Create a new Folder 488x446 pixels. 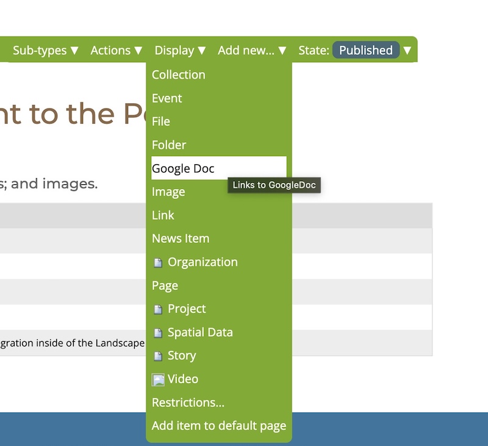(x=169, y=145)
